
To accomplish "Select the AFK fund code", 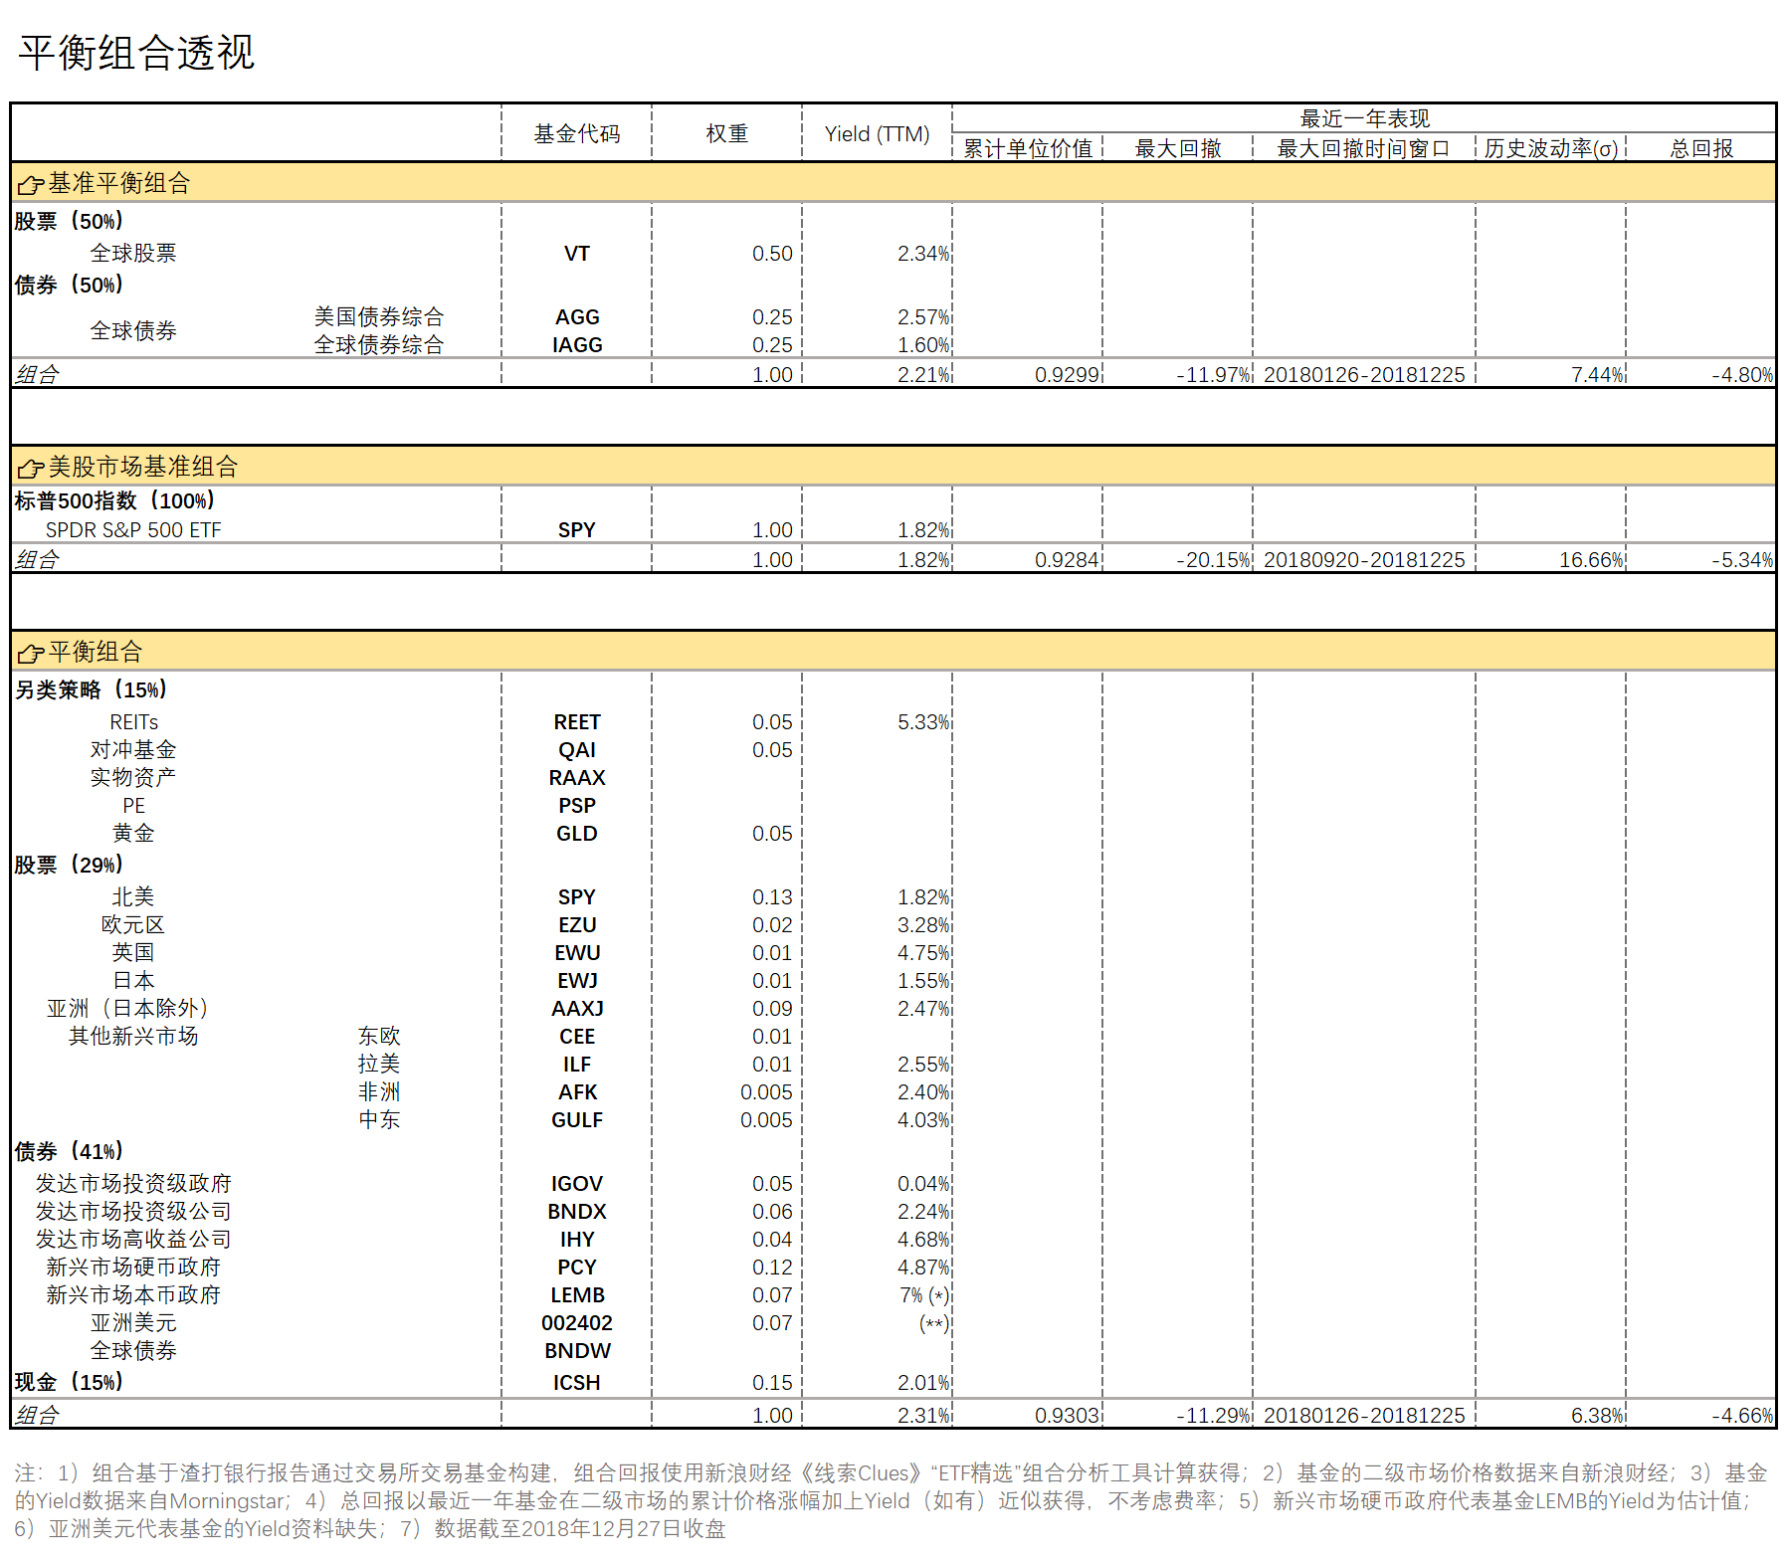I will coord(577,1092).
